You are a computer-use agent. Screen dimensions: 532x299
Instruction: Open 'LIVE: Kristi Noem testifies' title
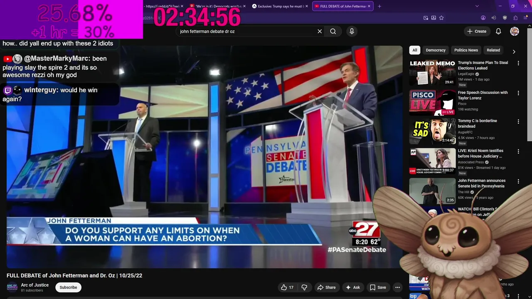click(x=480, y=153)
